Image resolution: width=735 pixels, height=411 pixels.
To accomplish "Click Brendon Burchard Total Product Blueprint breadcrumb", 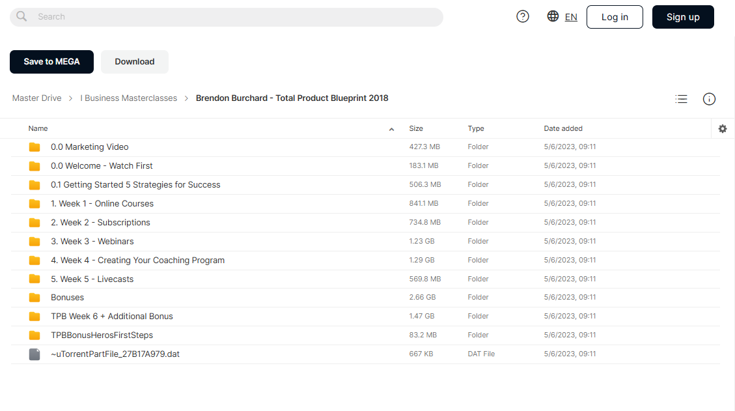I will (x=292, y=98).
